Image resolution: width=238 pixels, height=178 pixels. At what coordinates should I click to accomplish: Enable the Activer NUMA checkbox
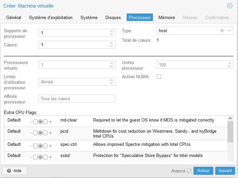coord(159,77)
